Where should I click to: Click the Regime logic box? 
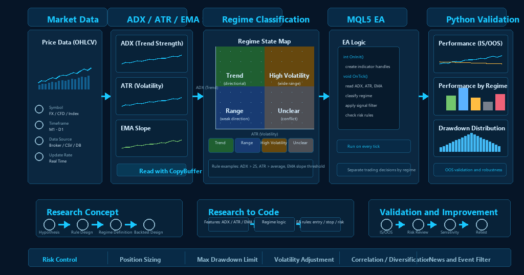click(274, 224)
